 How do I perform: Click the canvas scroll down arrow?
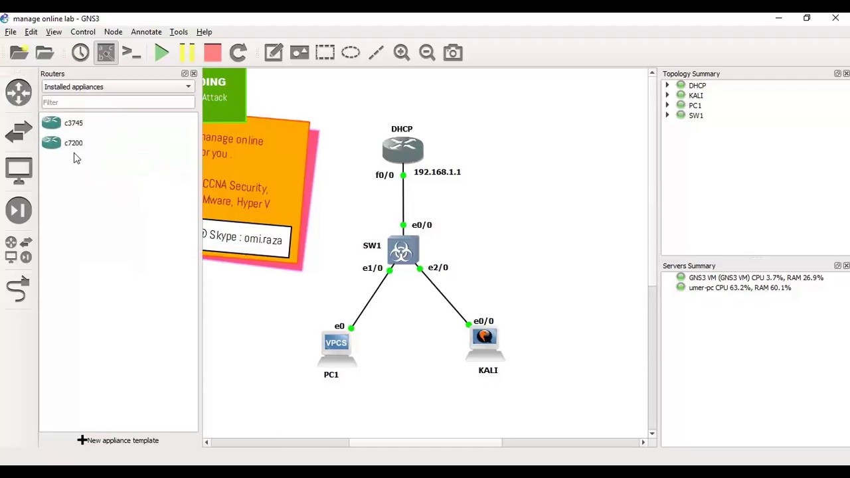click(652, 434)
